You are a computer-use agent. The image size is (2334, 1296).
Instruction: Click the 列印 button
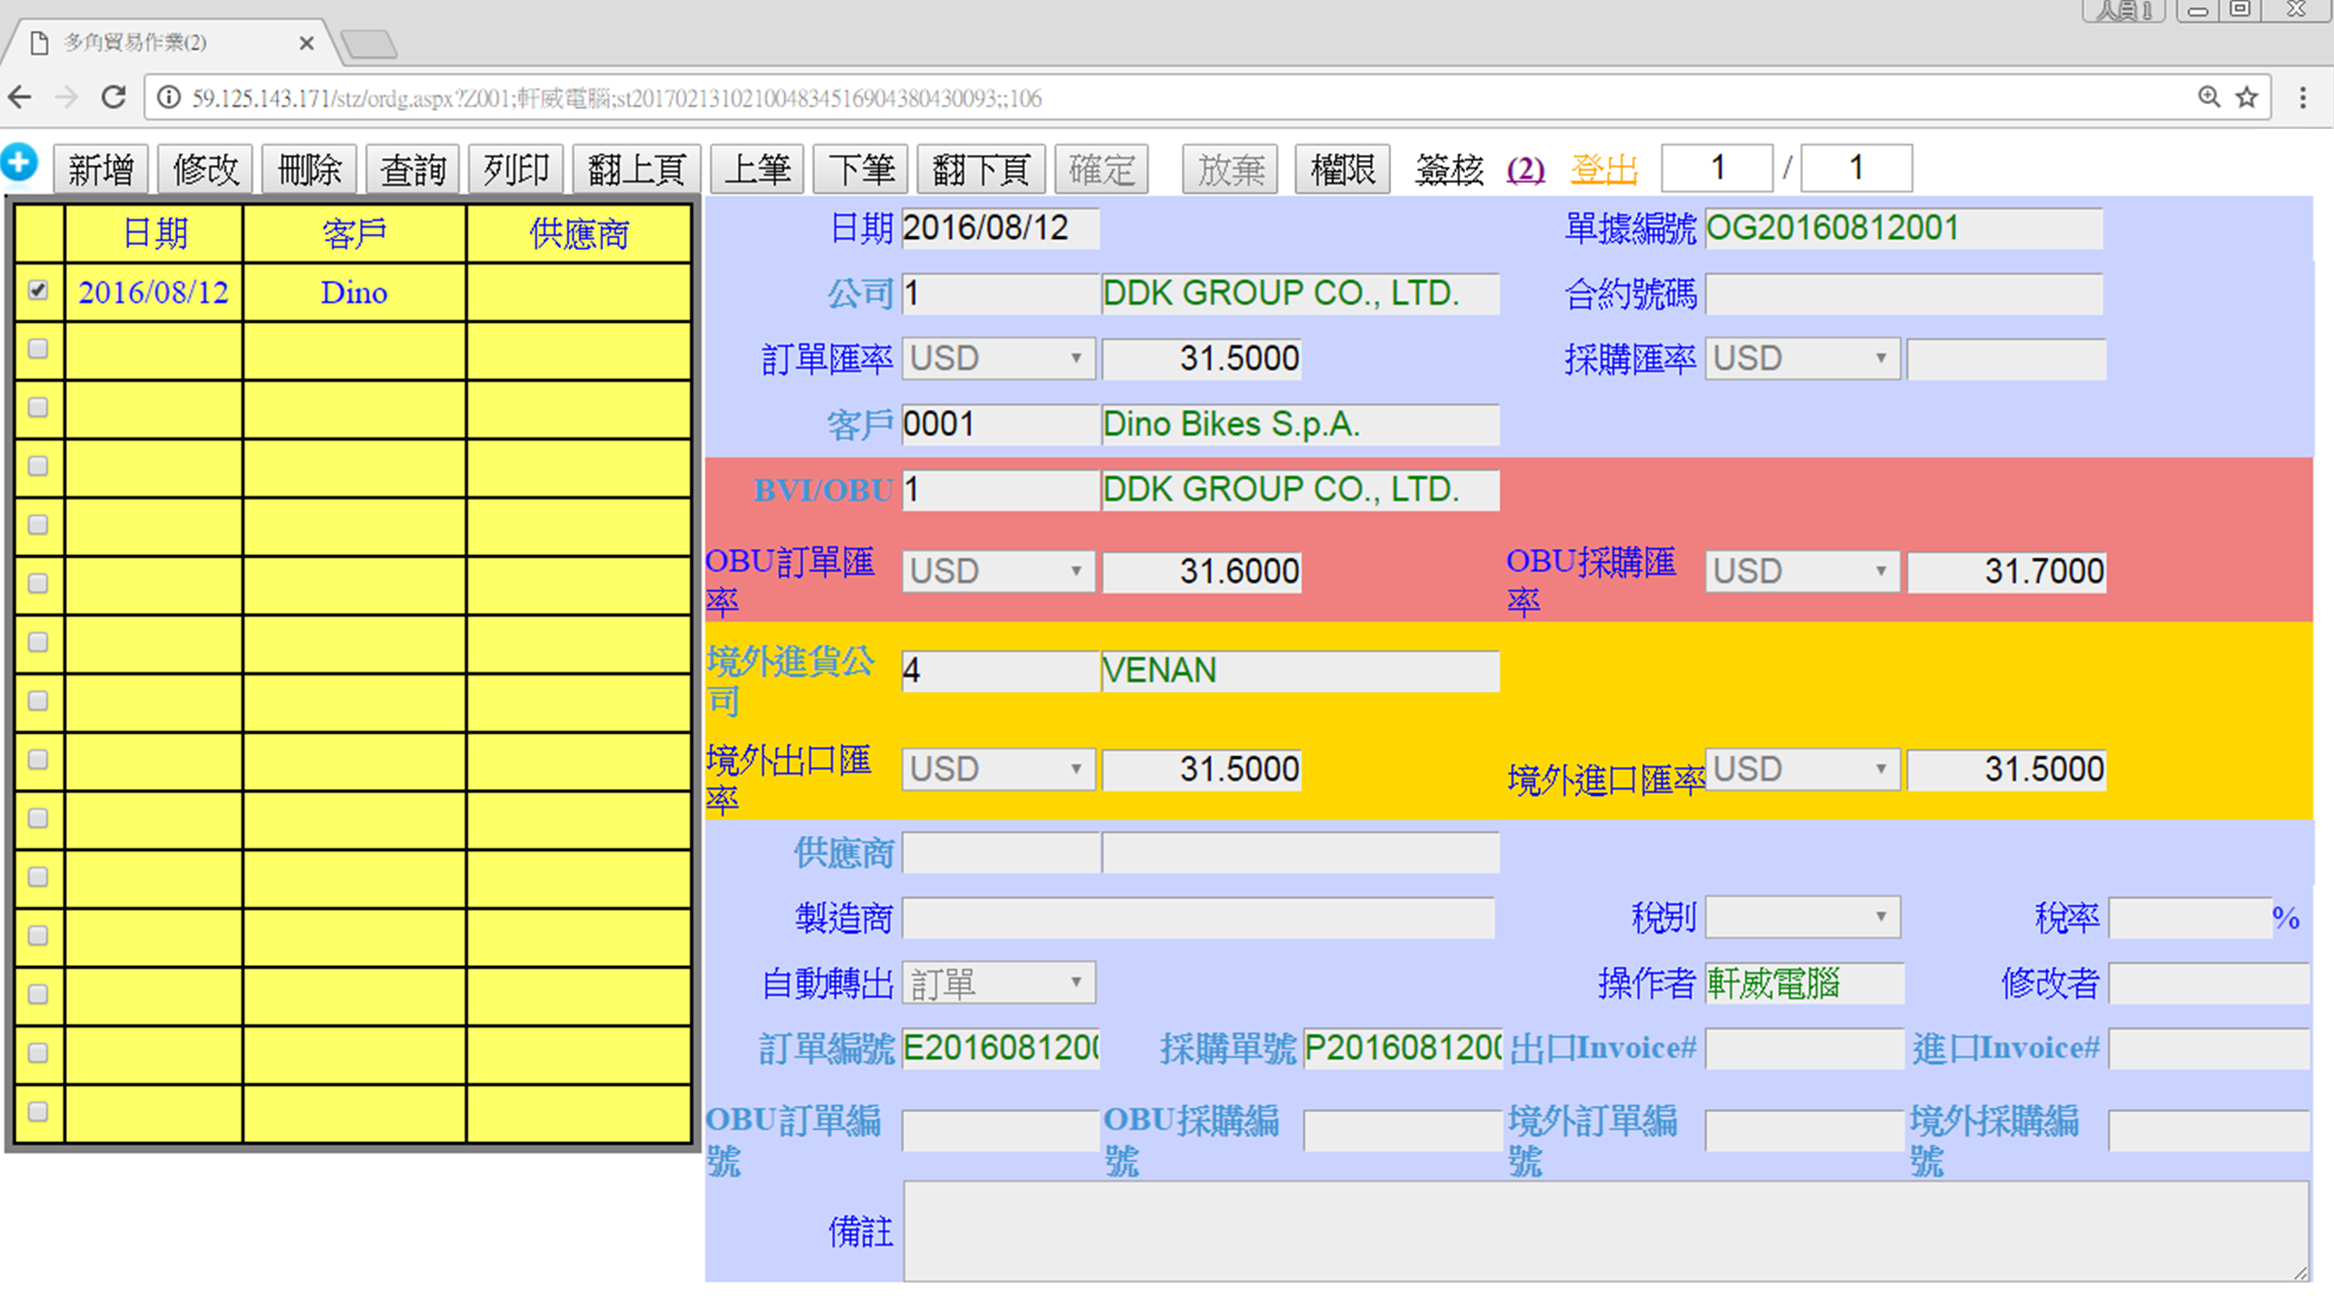[x=516, y=169]
